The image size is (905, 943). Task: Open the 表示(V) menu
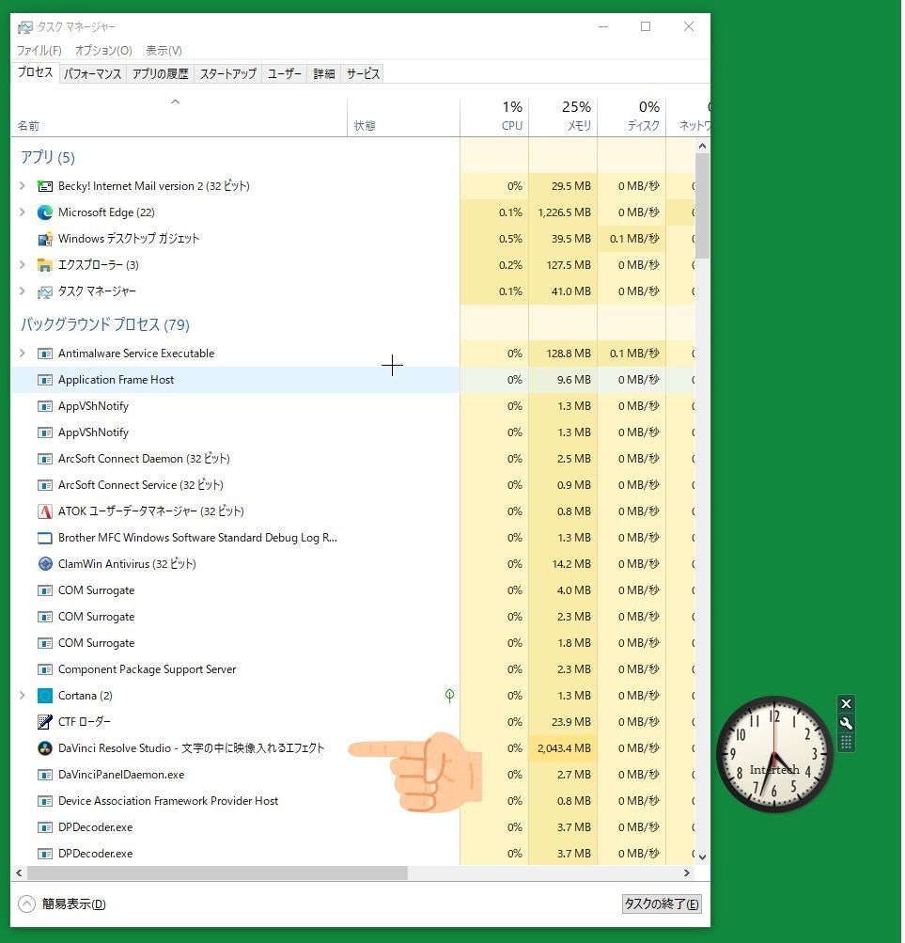pos(164,51)
